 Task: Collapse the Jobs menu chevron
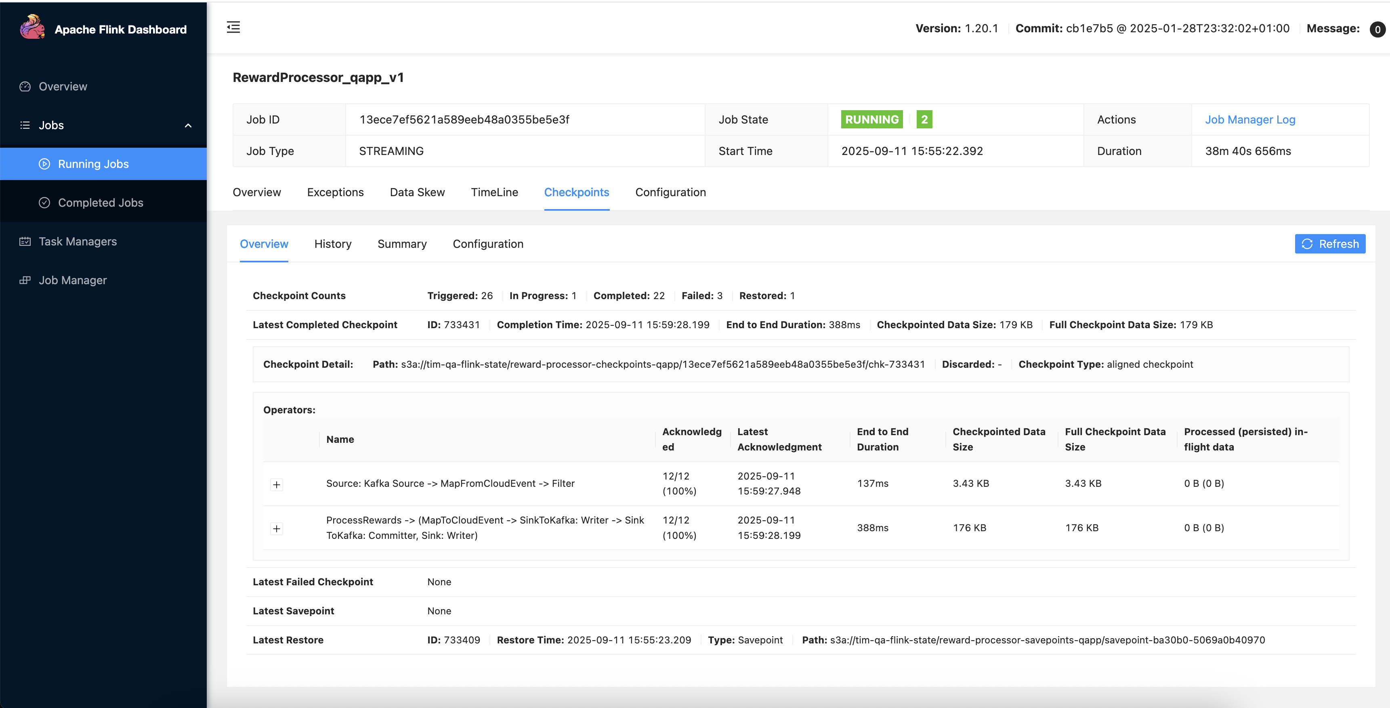pos(188,126)
